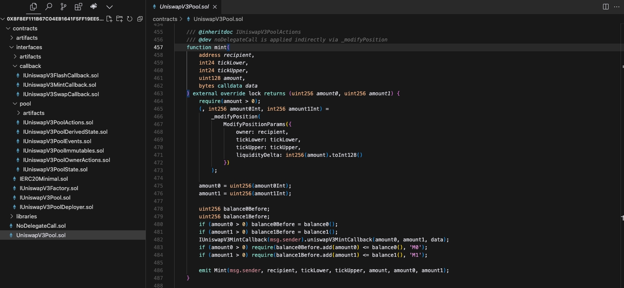This screenshot has width=624, height=288.
Task: Open IUniswapV3PoolEvents.sol file
Action: point(57,141)
